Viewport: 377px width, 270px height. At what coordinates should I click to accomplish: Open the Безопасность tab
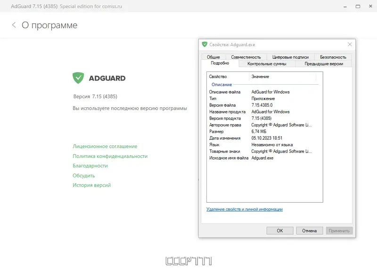click(333, 57)
